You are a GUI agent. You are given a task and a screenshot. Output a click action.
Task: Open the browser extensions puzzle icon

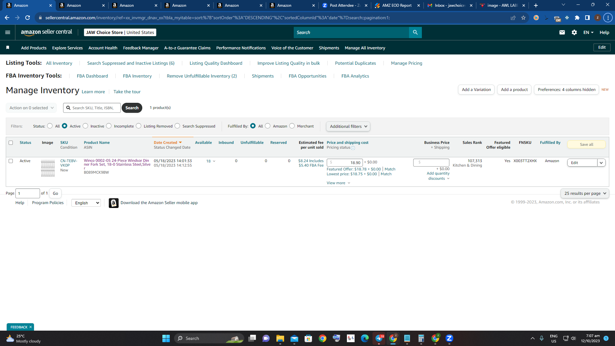pos(577,18)
